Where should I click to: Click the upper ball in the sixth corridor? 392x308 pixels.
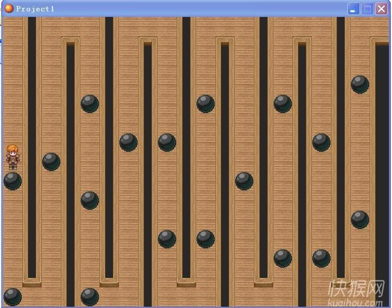tap(206, 104)
